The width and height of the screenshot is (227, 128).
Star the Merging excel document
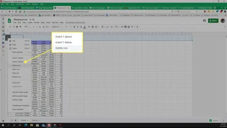[x=30, y=20]
